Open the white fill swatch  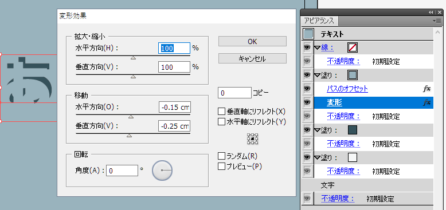tap(353, 157)
